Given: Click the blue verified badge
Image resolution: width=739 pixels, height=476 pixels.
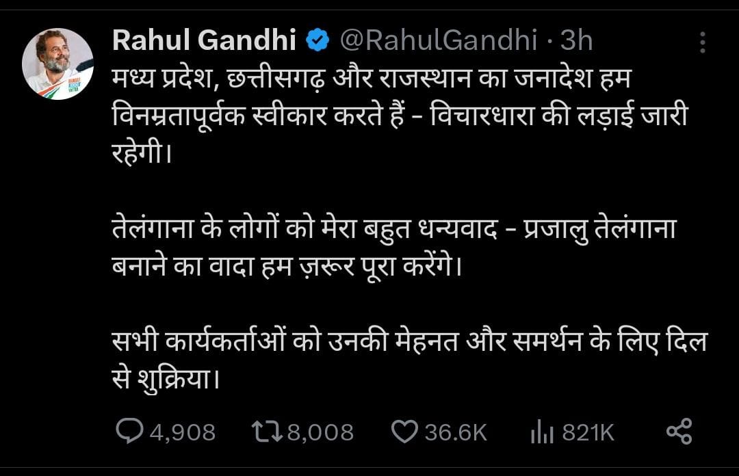Looking at the screenshot, I should (x=317, y=42).
